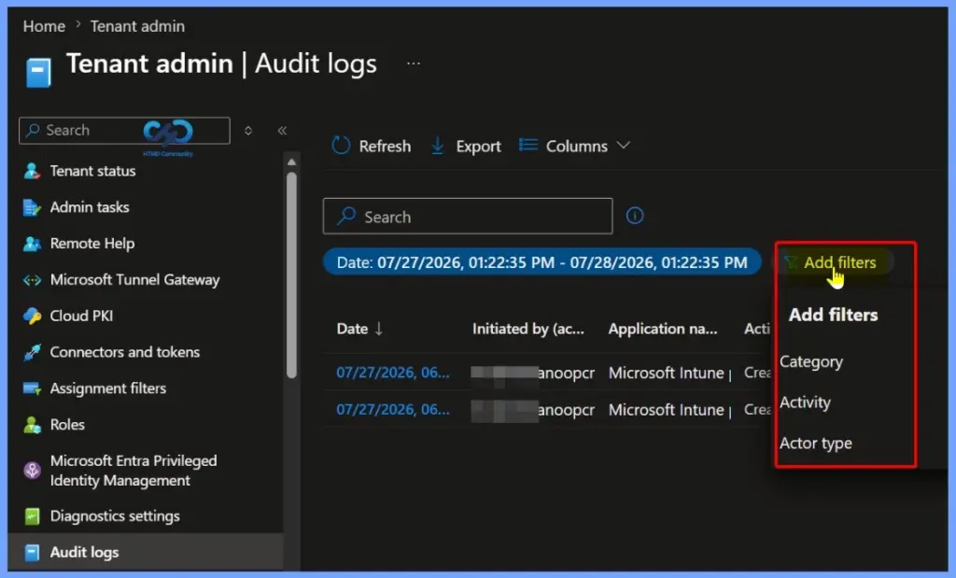Click the Add filters button

(834, 262)
